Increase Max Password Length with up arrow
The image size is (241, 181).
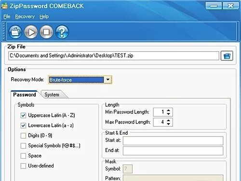pos(168,120)
